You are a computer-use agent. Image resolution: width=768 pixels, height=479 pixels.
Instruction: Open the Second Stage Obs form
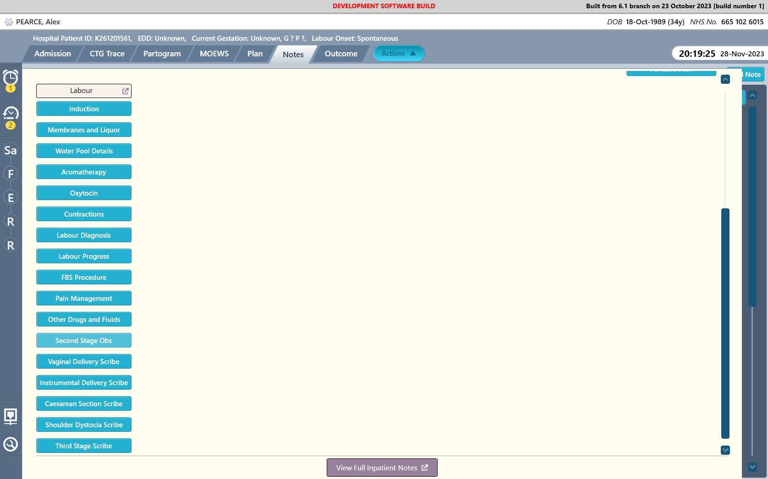[x=84, y=341]
